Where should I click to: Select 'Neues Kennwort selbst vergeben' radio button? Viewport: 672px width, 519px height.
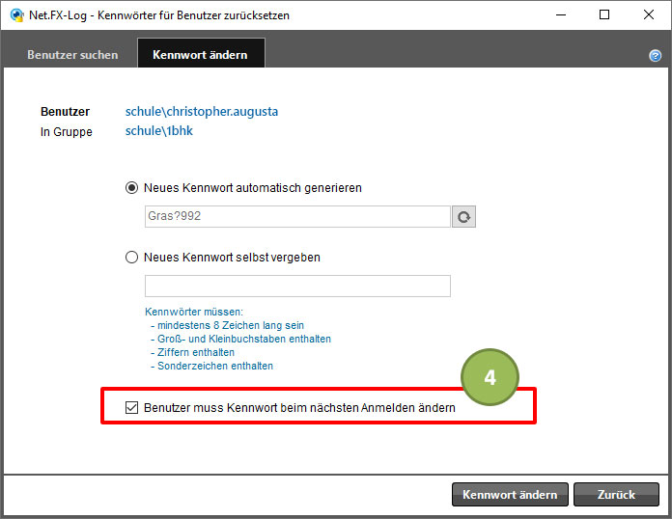(x=131, y=257)
